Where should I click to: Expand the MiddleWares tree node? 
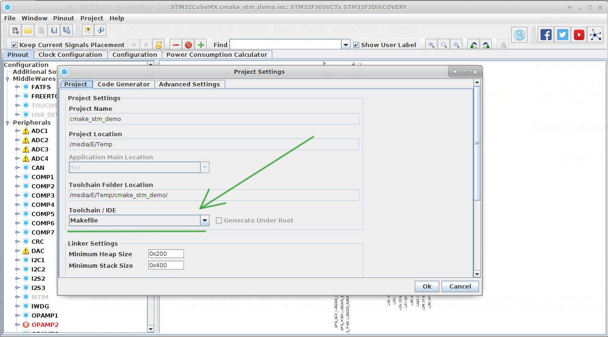tap(7, 79)
